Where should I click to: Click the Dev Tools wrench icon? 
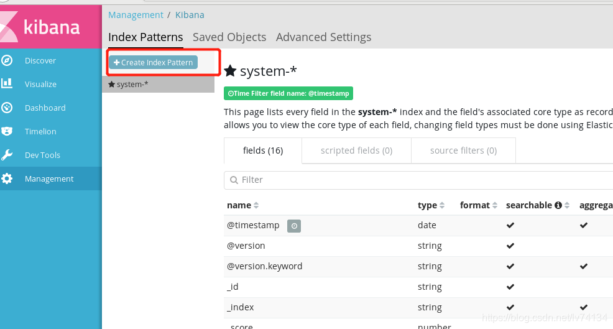[7, 155]
